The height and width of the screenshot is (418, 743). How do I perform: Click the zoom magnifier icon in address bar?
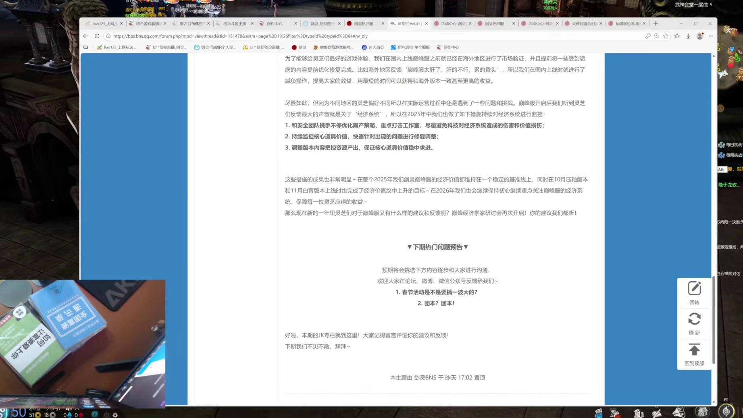click(657, 36)
